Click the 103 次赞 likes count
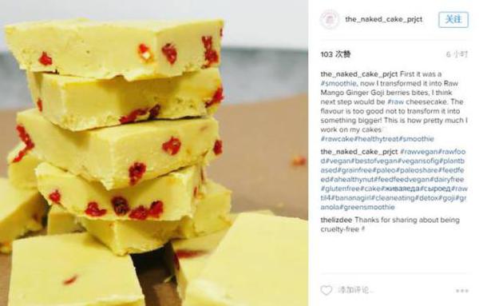Viewport: 479px width, 306px height. 335,54
